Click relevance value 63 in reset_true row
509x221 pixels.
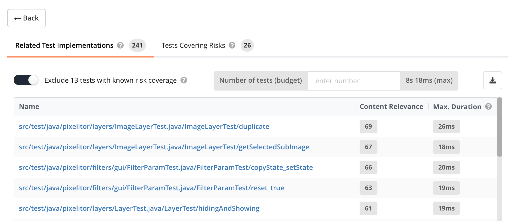click(x=369, y=188)
